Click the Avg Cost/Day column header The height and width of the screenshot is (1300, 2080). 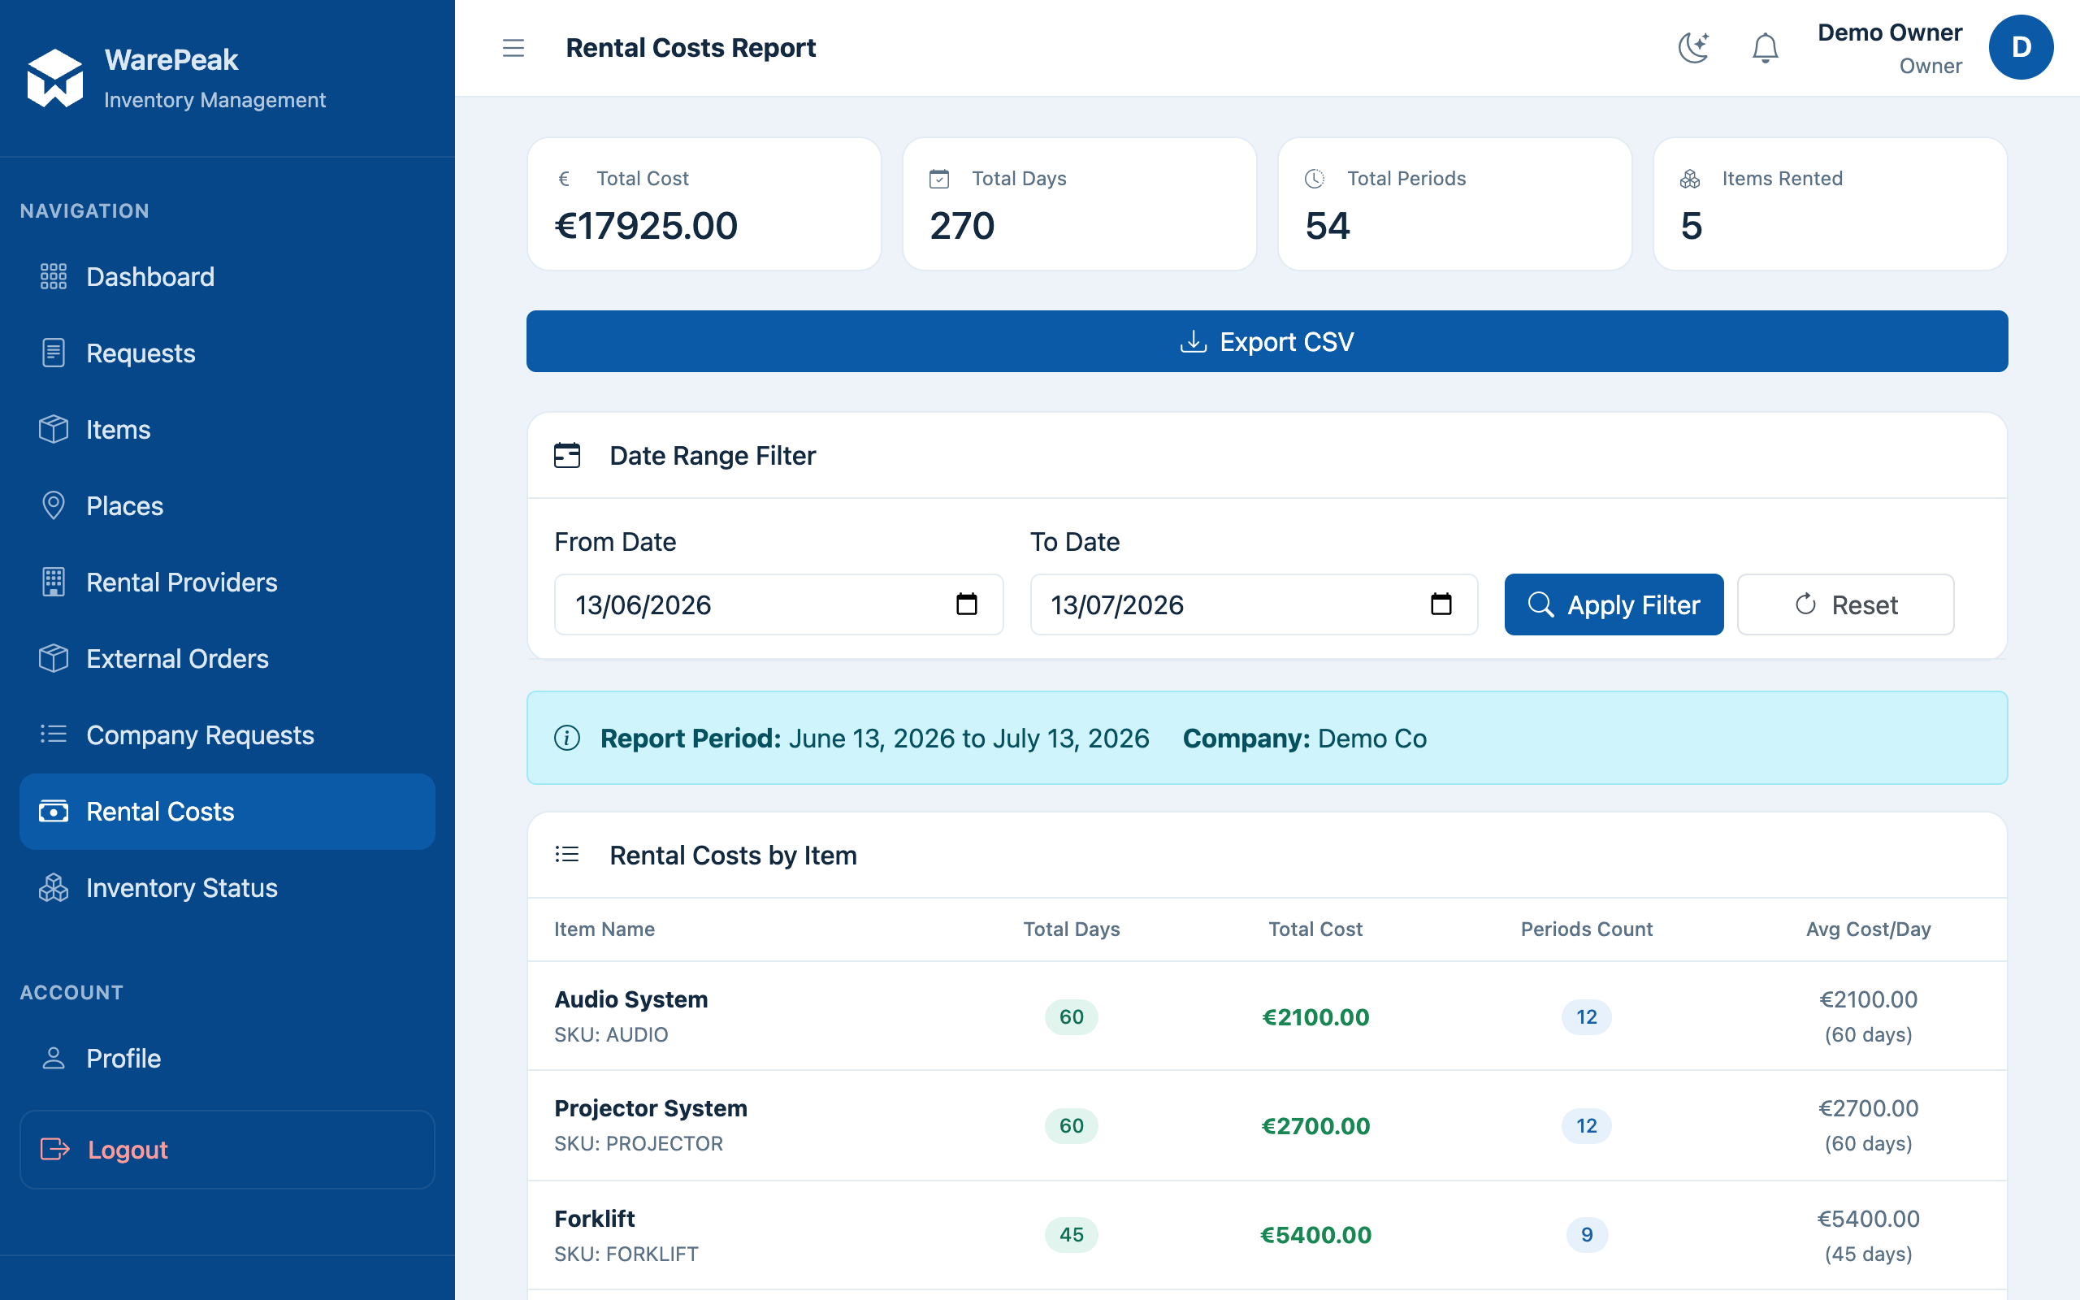1868,929
